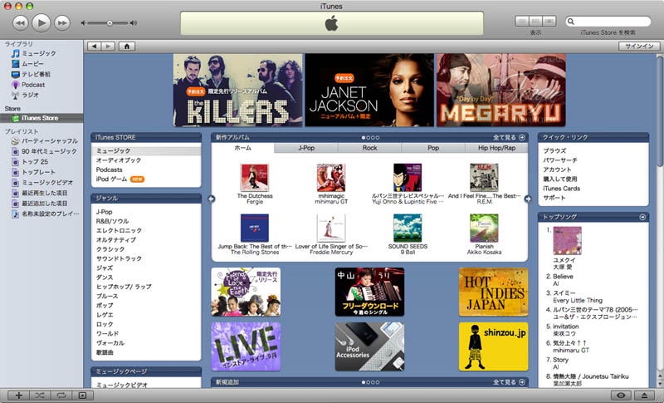Open Podcasts in iTunes STORE panel
The height and width of the screenshot is (403, 664).
(x=110, y=170)
